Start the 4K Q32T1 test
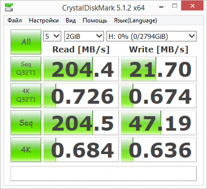Image resolution: width=207 pixels, height=189 pixels. click(26, 96)
